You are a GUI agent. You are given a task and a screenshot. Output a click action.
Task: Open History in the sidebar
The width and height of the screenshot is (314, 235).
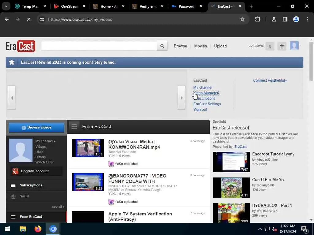(x=40, y=157)
